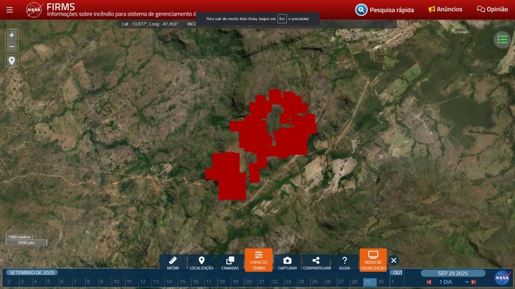Open the Opinião feedback link

[x=492, y=10]
